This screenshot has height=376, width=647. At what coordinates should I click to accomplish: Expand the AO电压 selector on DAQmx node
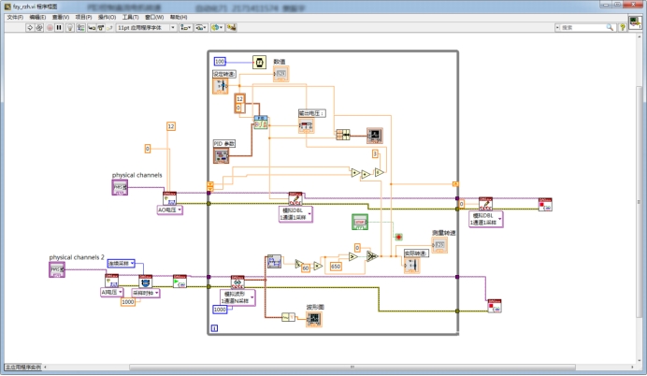(x=169, y=210)
